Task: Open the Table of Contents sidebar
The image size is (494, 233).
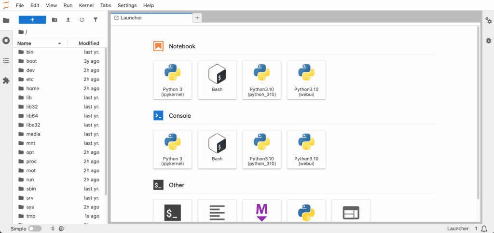Action: click(x=6, y=60)
